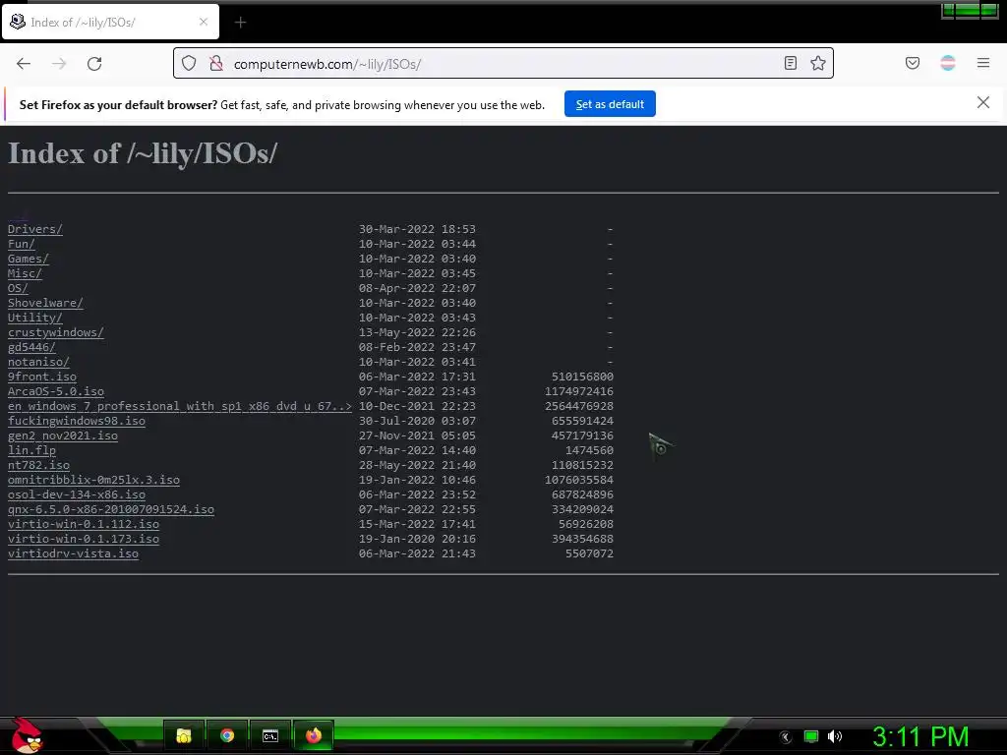Open the Games/ directory
The image size is (1007, 755).
pos(29,259)
